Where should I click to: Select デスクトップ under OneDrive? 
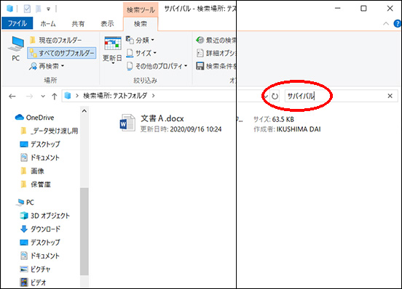(x=40, y=144)
